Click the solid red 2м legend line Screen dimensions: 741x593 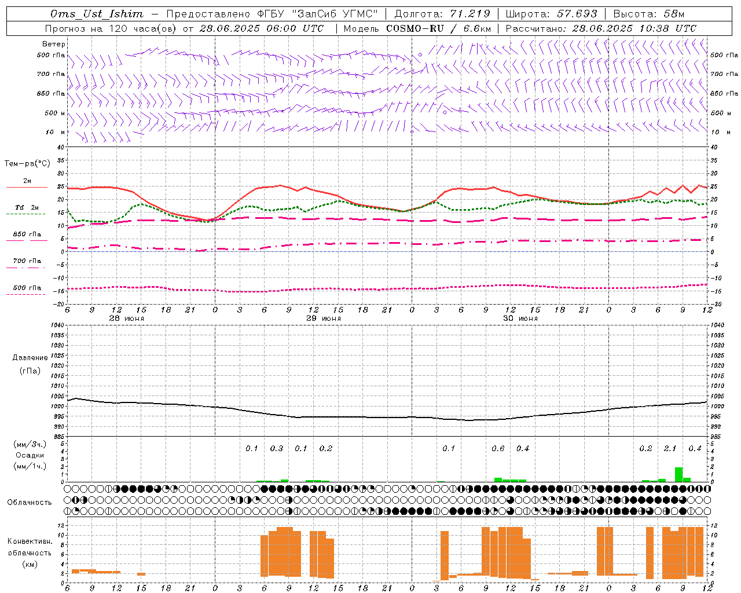27,187
